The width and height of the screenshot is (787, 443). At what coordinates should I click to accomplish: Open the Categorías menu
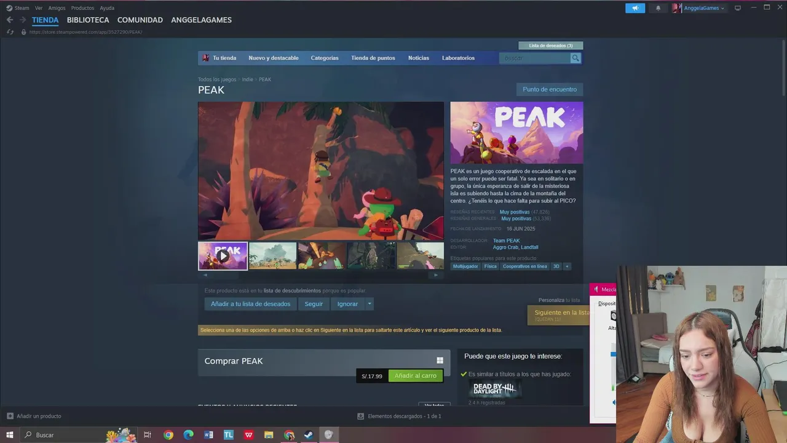pos(325,58)
